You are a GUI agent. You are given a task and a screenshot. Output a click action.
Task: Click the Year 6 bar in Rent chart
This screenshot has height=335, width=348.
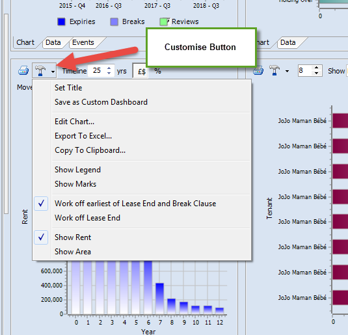click(148, 288)
